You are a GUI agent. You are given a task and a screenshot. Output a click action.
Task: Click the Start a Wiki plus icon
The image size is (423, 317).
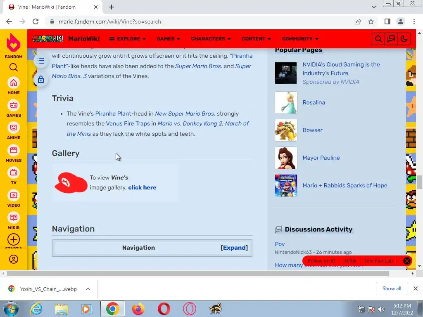14,239
